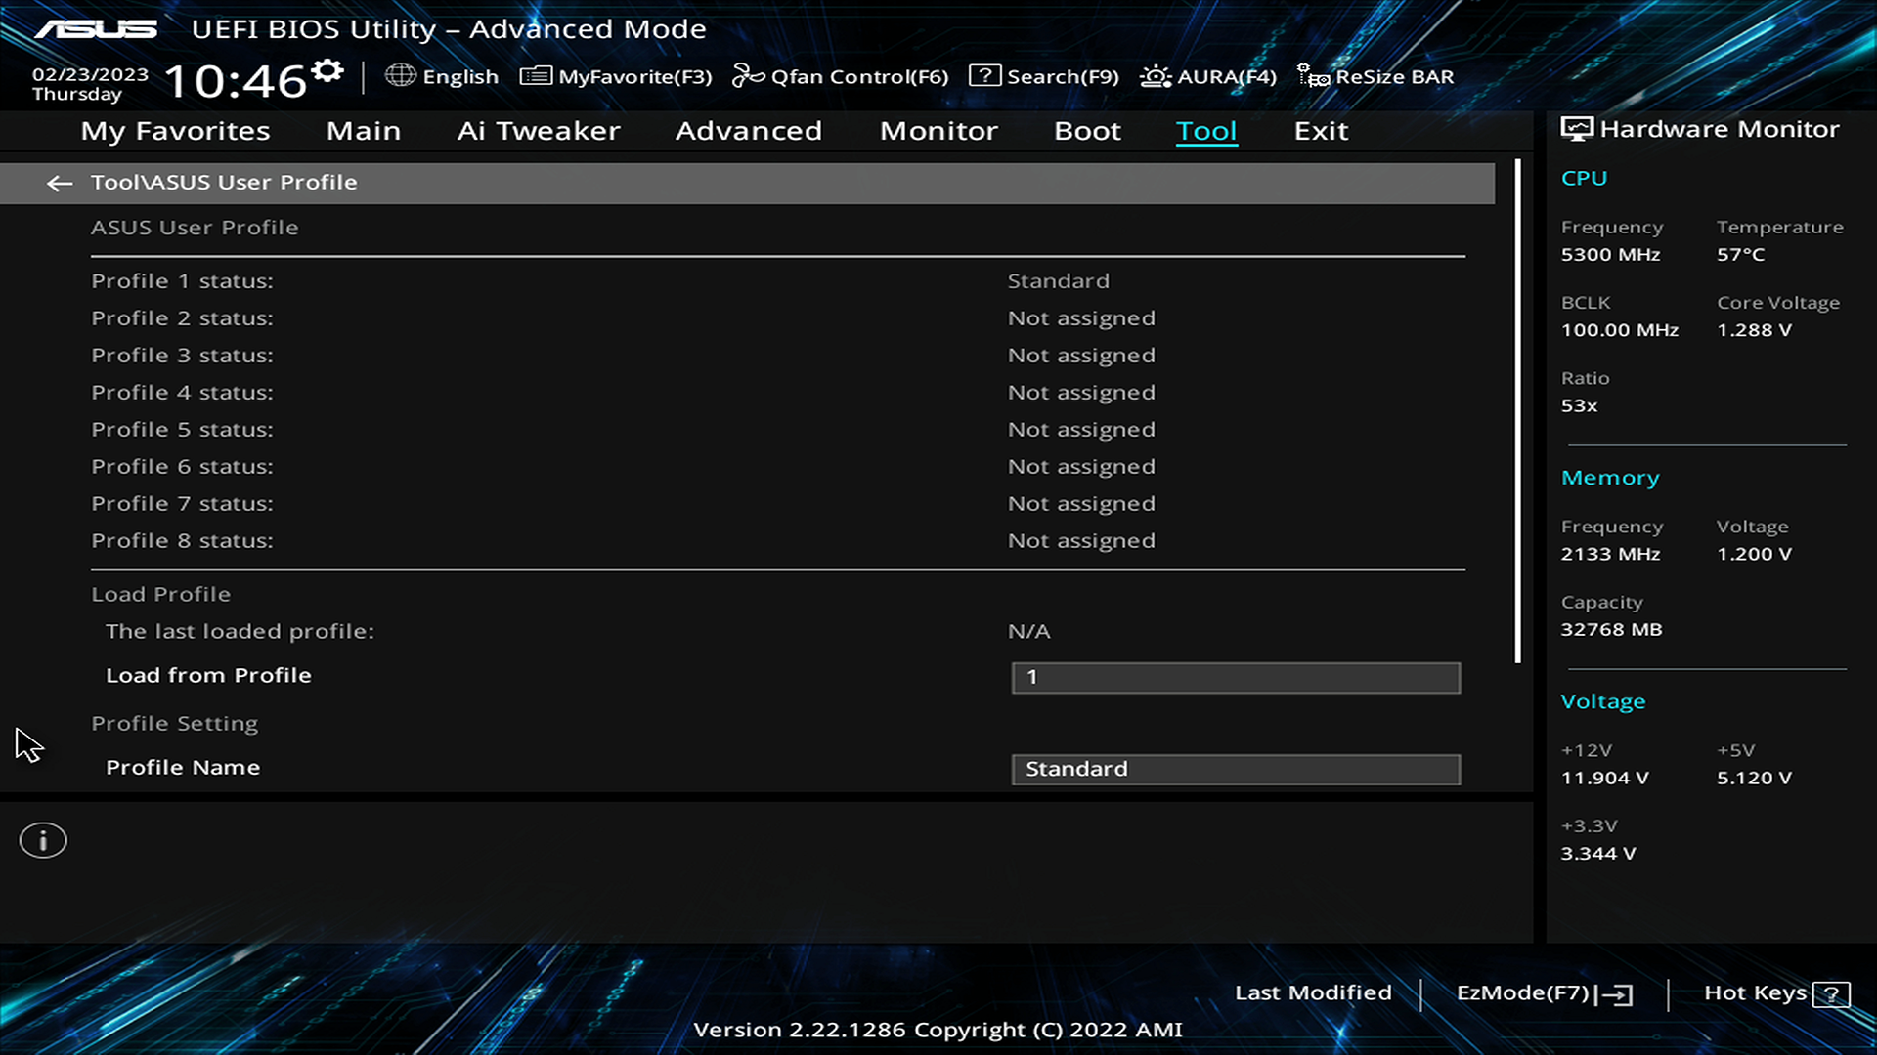Click the Load from Profile number field
Viewport: 1877px width, 1055px height.
point(1236,677)
